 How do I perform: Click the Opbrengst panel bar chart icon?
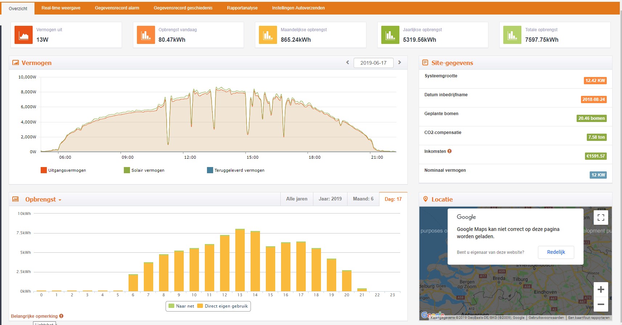(16, 199)
